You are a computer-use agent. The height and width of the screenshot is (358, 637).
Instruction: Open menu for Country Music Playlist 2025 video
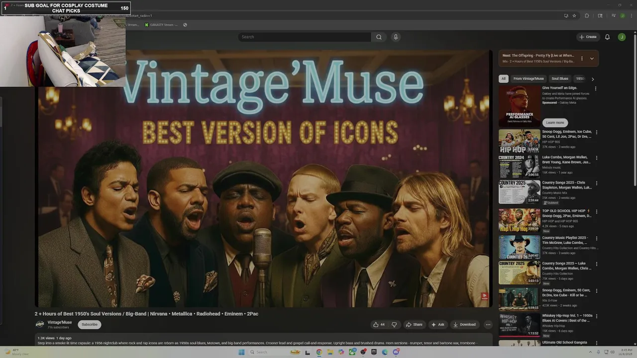click(x=597, y=238)
